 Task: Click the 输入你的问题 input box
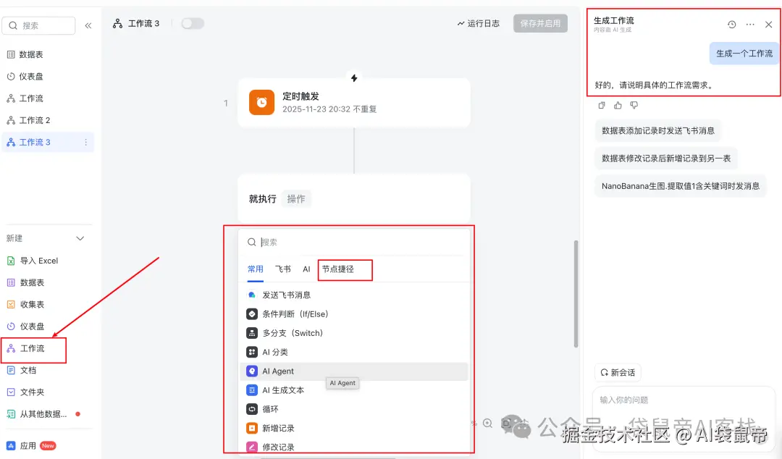[x=684, y=400]
